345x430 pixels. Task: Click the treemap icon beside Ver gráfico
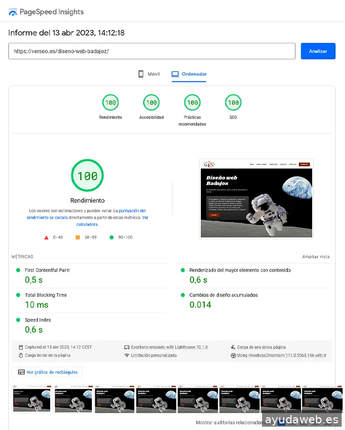[21, 372]
